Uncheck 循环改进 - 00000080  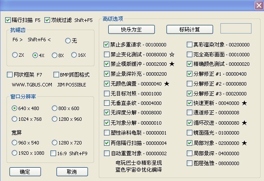coord(189,123)
